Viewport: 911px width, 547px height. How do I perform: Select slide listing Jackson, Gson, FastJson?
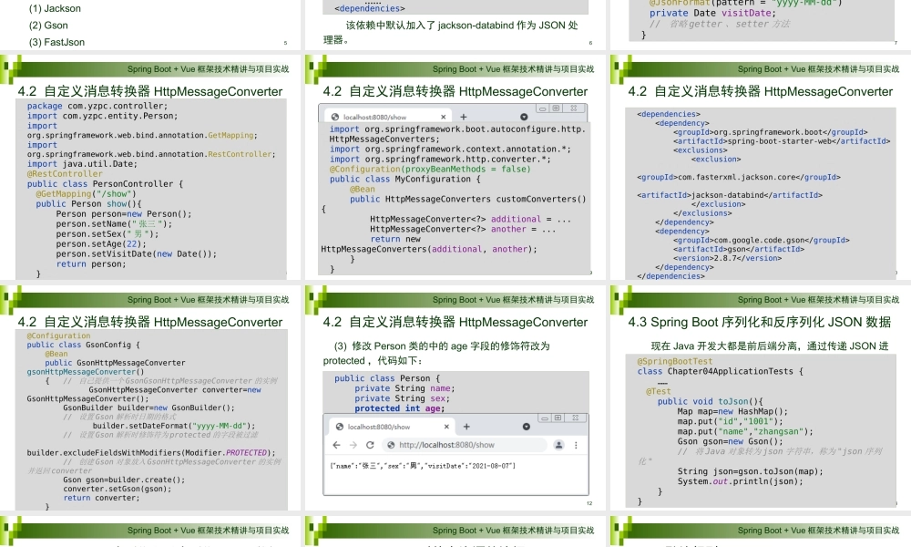[150, 25]
